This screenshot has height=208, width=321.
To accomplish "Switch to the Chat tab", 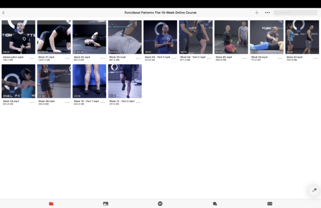I will click(x=215, y=203).
